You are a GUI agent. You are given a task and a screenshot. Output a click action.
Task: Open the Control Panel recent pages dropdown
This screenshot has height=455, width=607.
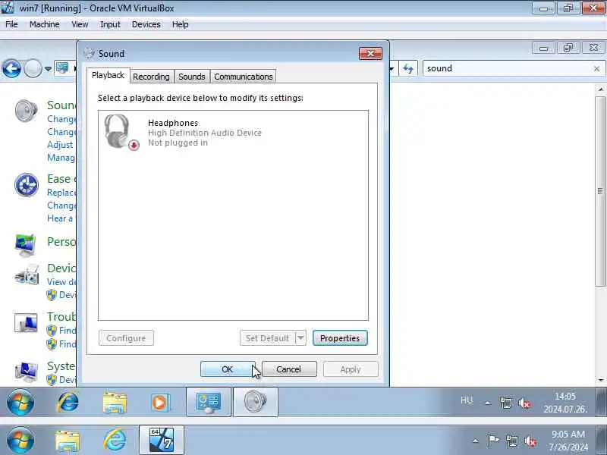coord(48,69)
